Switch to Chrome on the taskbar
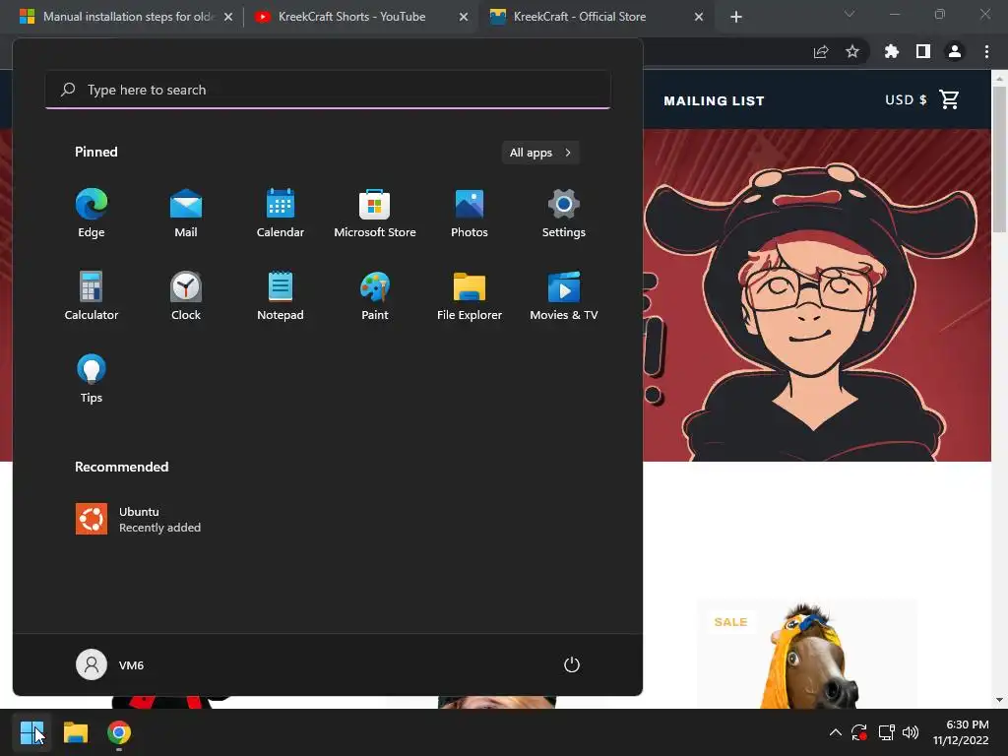Viewport: 1008px width, 756px height. [x=119, y=732]
